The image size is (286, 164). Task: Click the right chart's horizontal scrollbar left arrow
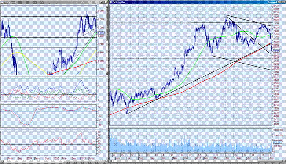[x=110, y=161]
